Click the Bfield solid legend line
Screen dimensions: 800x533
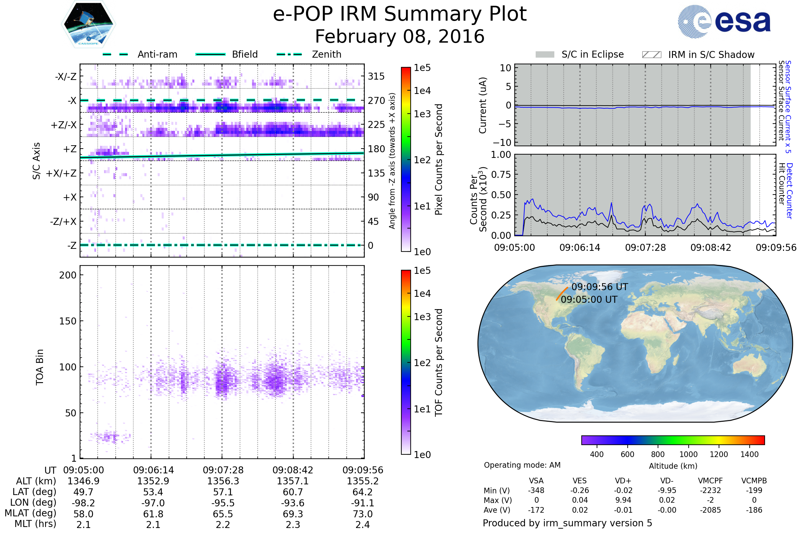[x=210, y=54]
